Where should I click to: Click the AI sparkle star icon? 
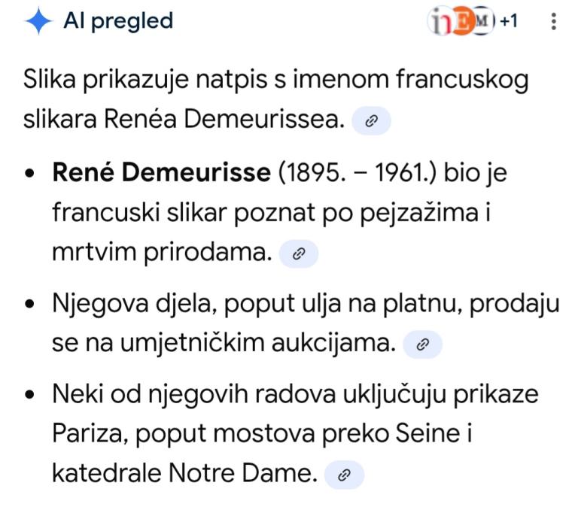tap(38, 22)
